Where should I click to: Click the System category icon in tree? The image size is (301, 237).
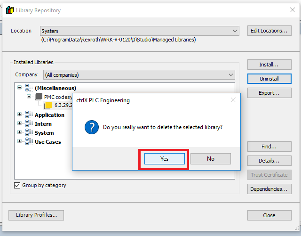[29, 133]
